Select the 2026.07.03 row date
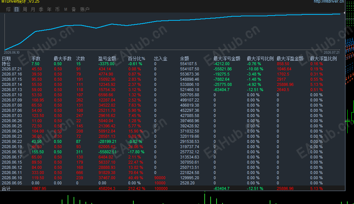 click(12, 116)
